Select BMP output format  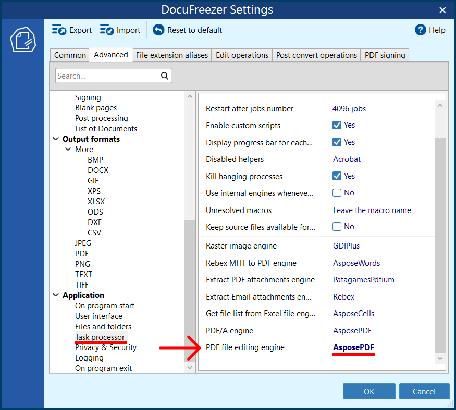pyautogui.click(x=95, y=159)
